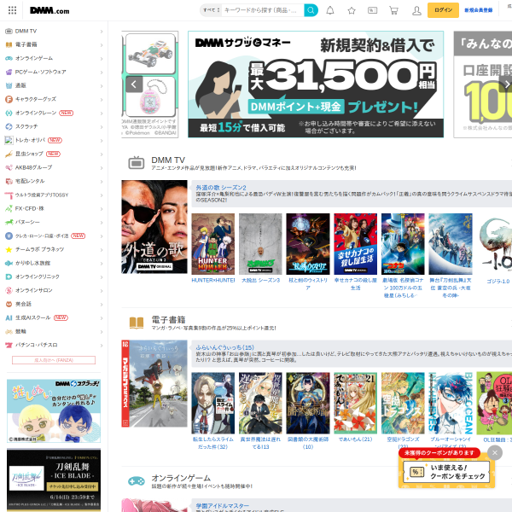Viewport: 512px width, 512px height.
Task: Click the 通販 sidebar shopping icon
Action: coord(9,85)
